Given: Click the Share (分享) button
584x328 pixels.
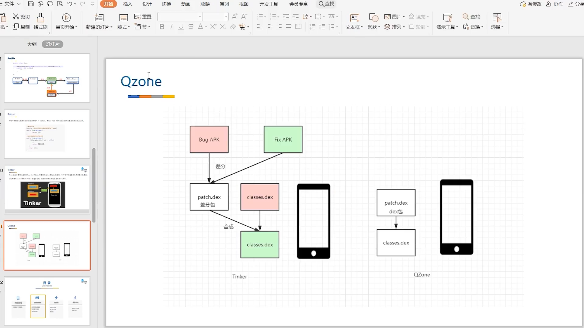Looking at the screenshot, I should click(x=576, y=4).
